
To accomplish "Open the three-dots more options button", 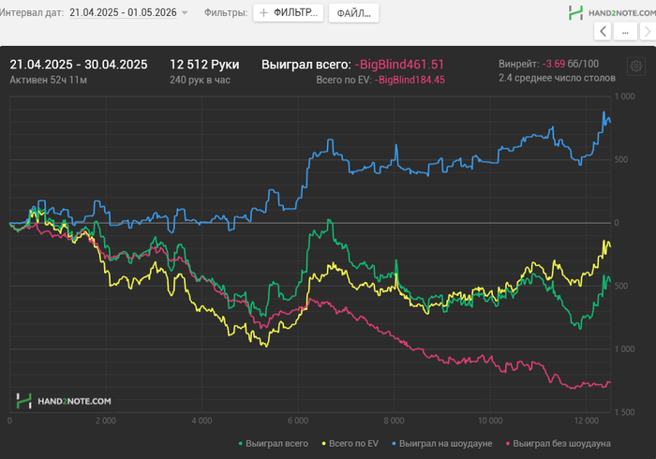I will click(625, 32).
